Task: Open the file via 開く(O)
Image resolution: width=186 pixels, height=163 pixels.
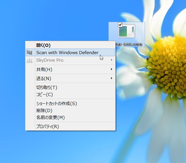Action: (70, 45)
